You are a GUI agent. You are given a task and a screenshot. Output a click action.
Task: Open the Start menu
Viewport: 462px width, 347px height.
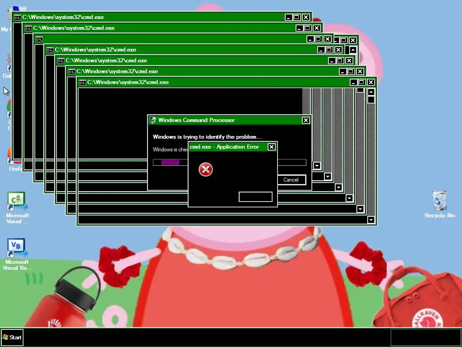pyautogui.click(x=12, y=337)
